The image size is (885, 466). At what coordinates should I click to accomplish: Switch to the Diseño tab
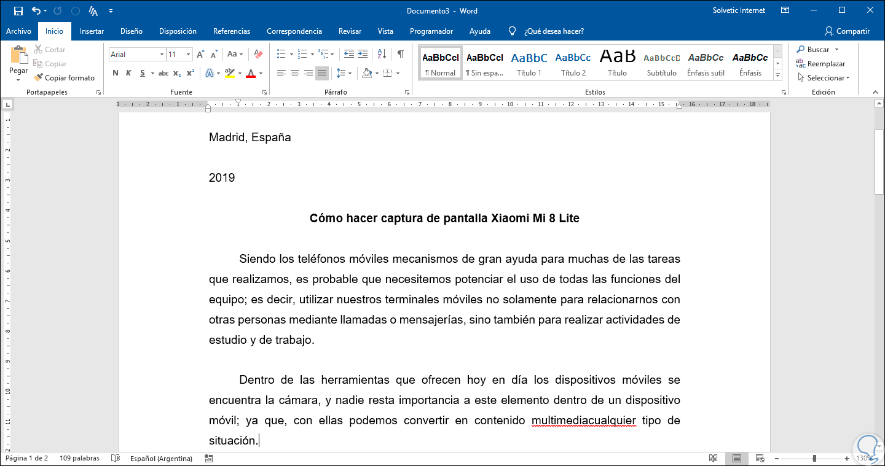point(132,31)
